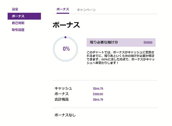Screen dimensions: 172x126
Task: Click the 合計残高 label
Action: pos(62,99)
